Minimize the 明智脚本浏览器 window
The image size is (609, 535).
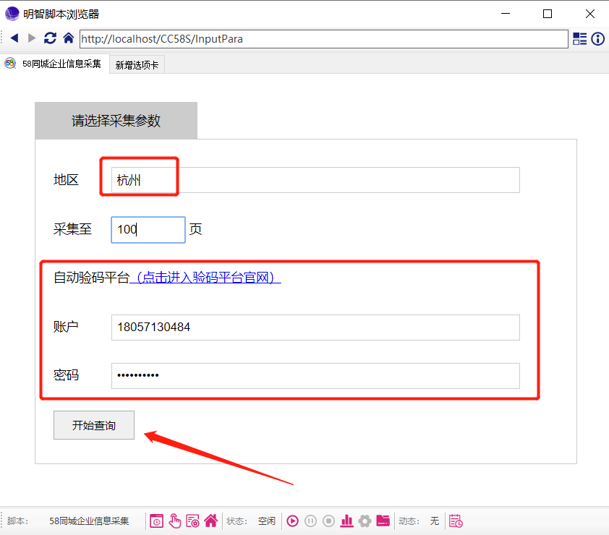pos(506,14)
